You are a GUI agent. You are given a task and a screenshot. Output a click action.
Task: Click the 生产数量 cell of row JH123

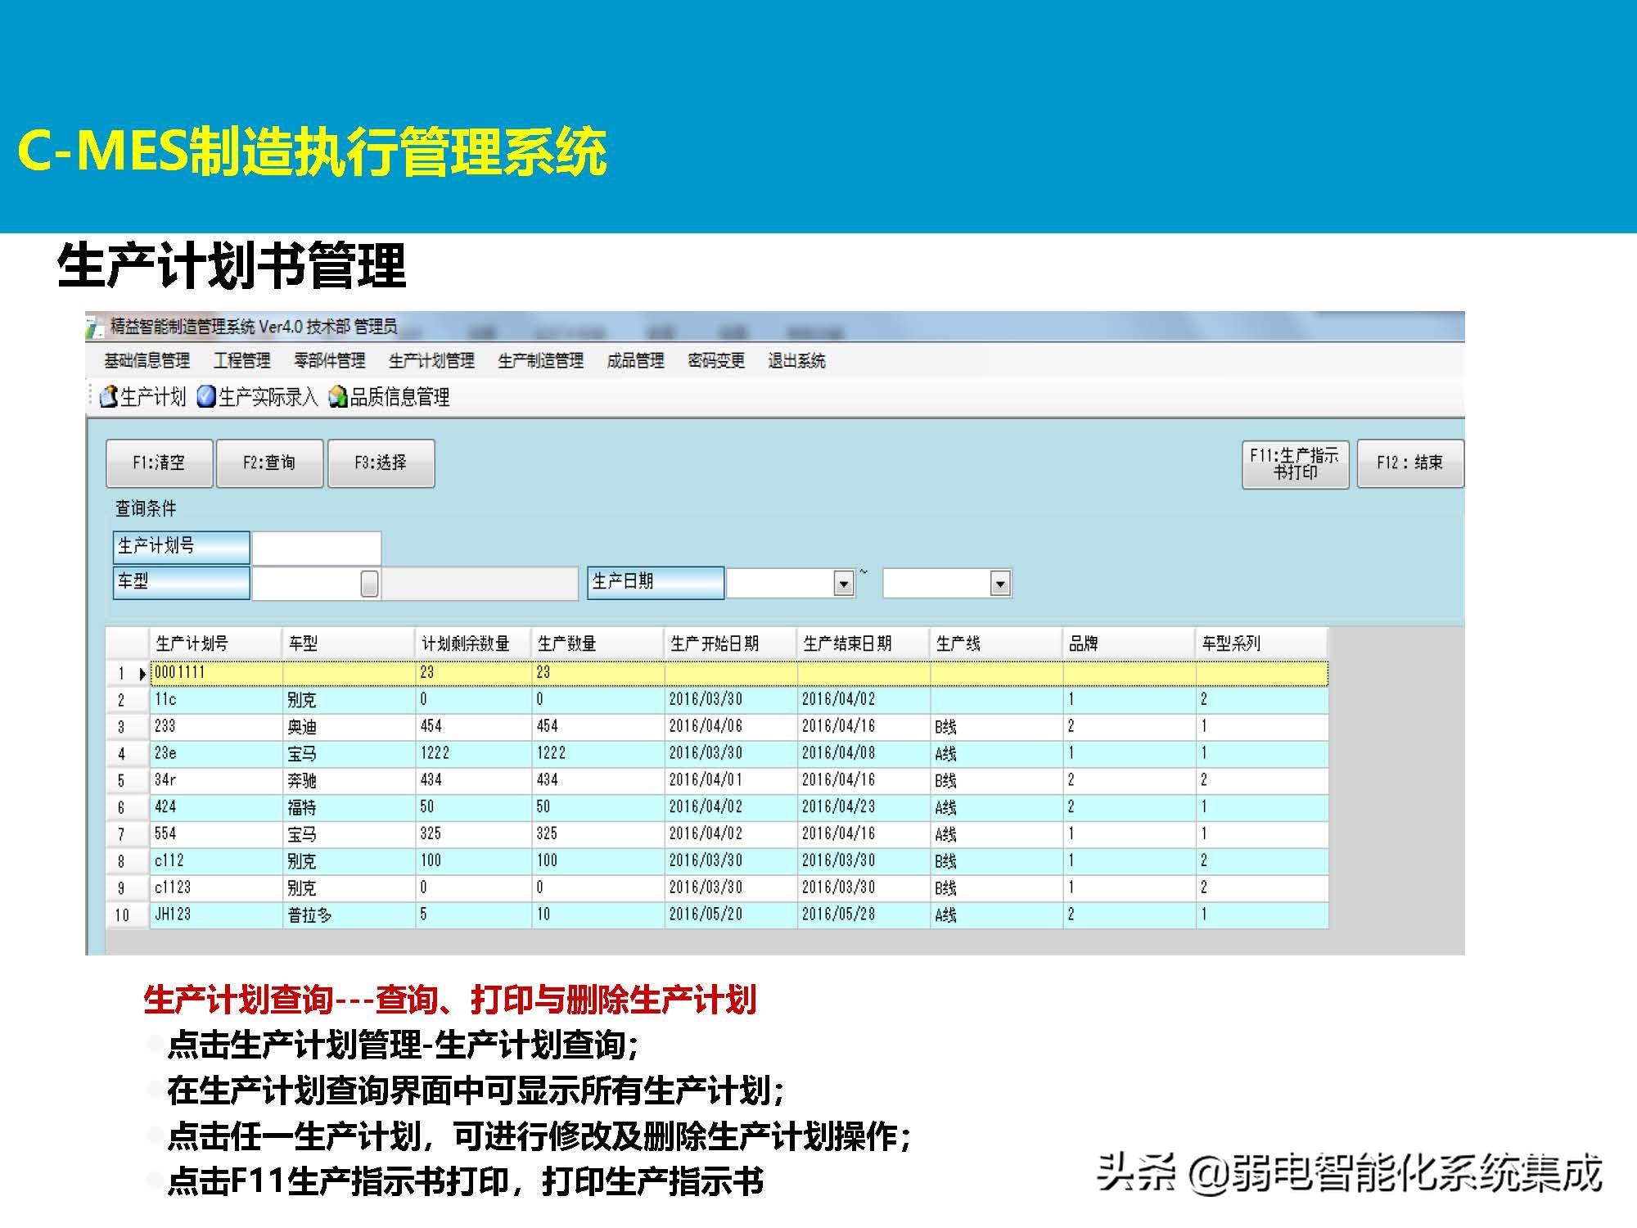click(x=598, y=915)
